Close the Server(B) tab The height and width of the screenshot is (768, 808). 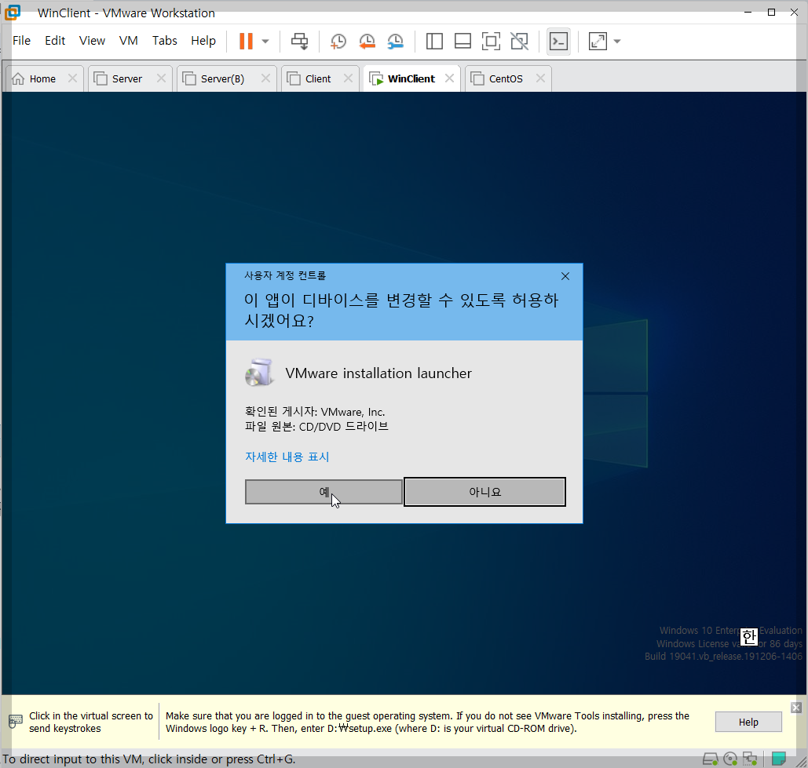pos(265,78)
